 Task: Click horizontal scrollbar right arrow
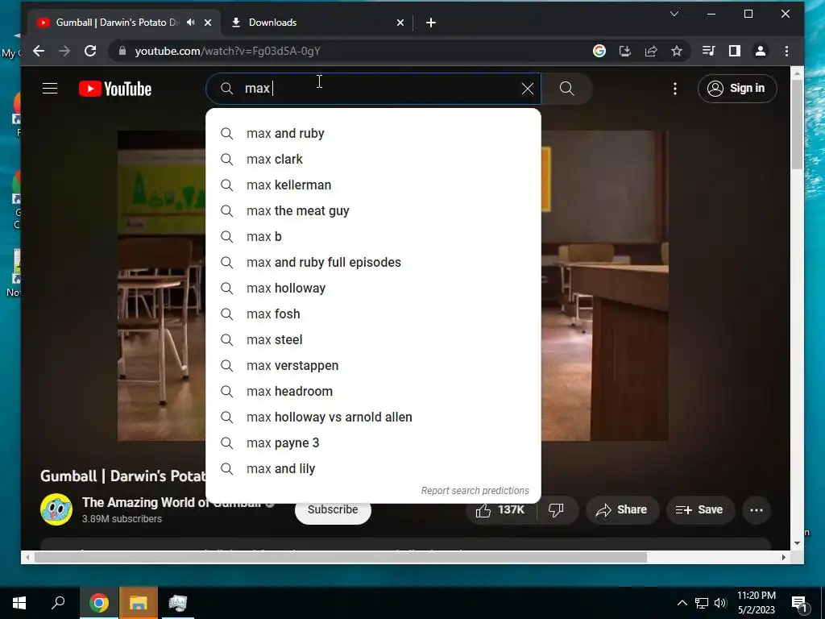783,558
